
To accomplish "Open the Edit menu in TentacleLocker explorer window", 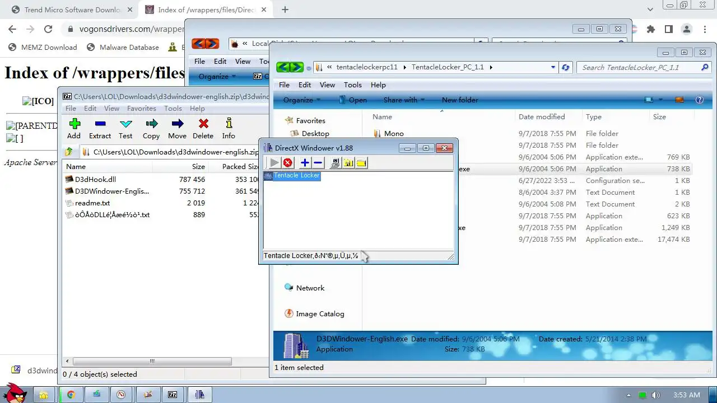I will click(305, 85).
